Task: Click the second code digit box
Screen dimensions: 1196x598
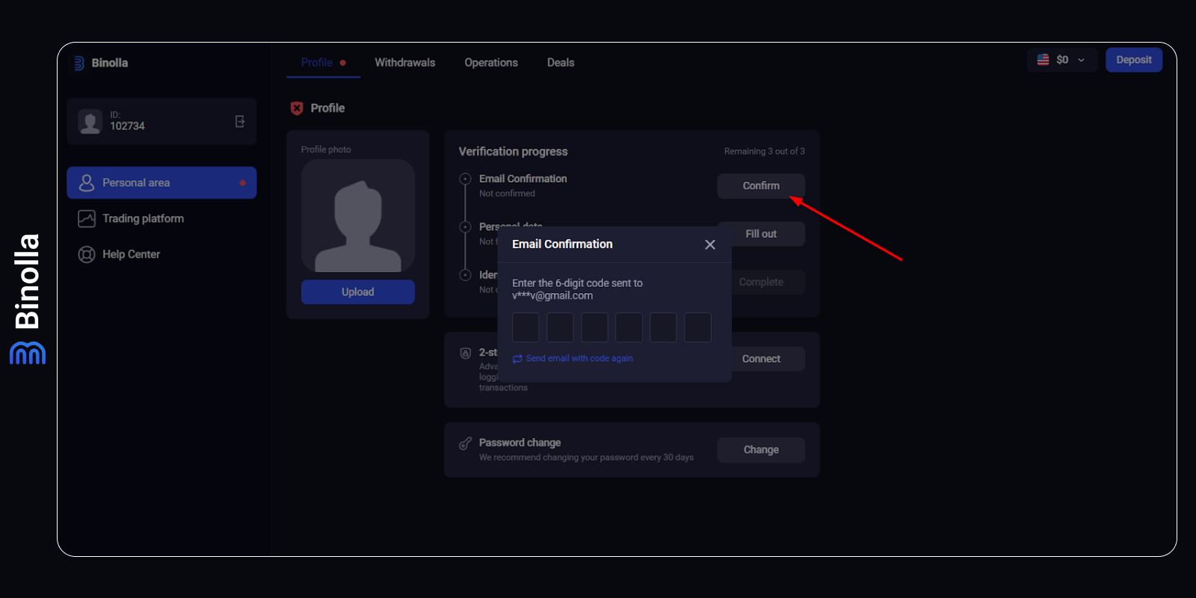Action: (x=560, y=327)
